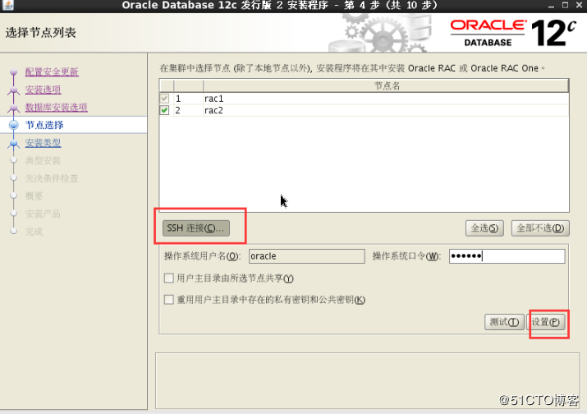Select the rac2 node name cell
The width and height of the screenshot is (587, 414).
(386, 110)
